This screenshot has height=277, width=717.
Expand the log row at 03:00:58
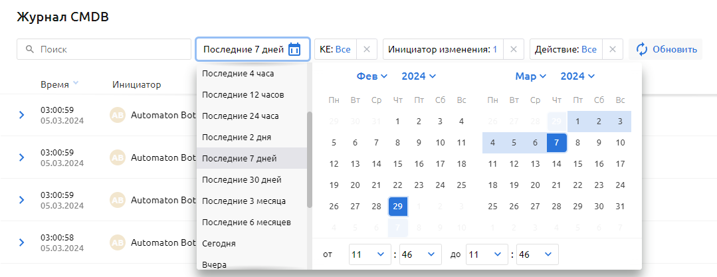tap(21, 242)
